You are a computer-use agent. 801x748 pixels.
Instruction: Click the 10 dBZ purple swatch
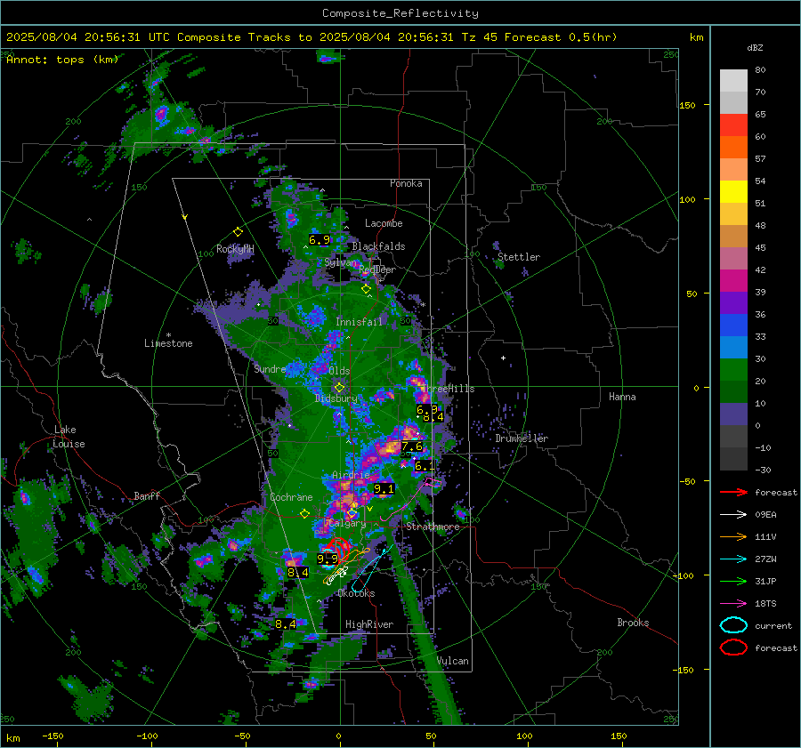coord(733,414)
